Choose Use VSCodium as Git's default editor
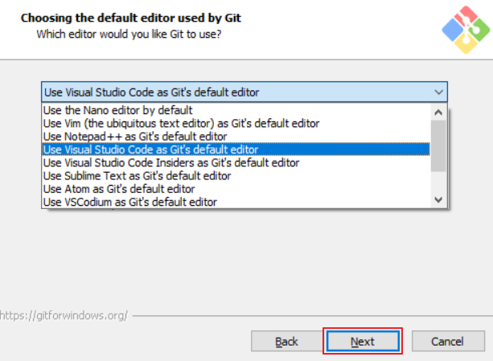 236,202
